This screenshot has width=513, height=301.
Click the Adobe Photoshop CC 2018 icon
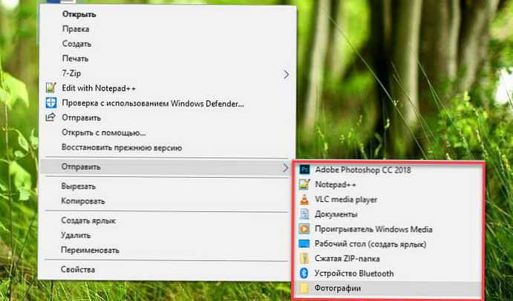pyautogui.click(x=304, y=169)
